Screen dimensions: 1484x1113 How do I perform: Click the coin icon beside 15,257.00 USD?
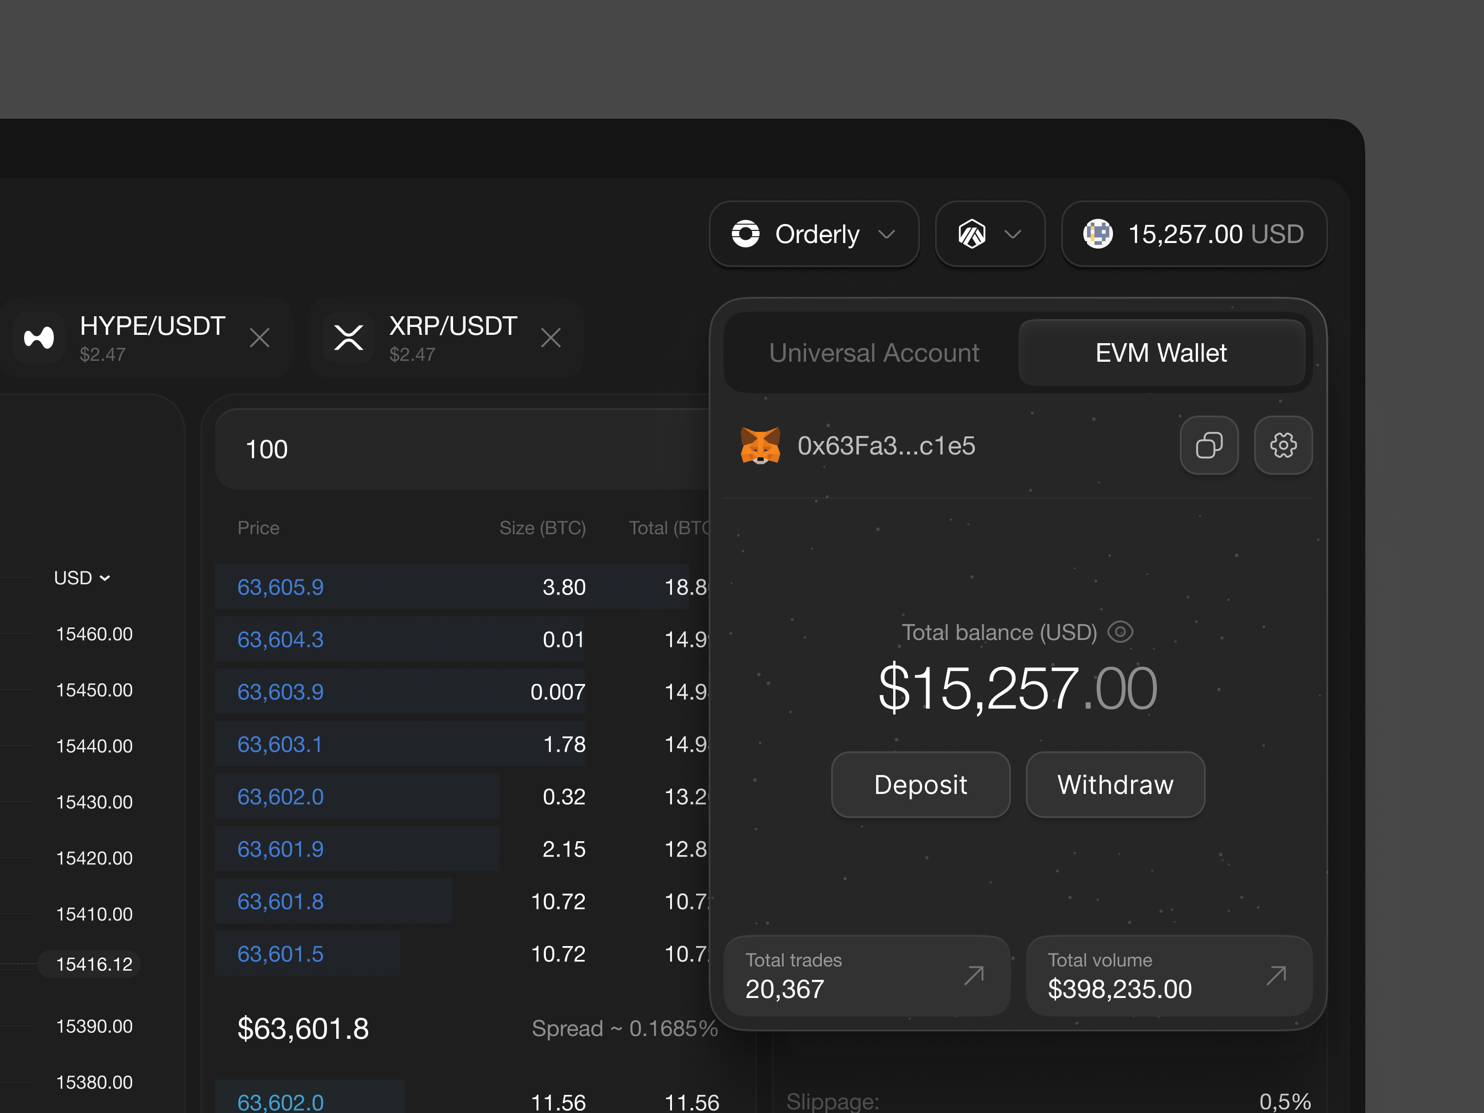point(1098,234)
